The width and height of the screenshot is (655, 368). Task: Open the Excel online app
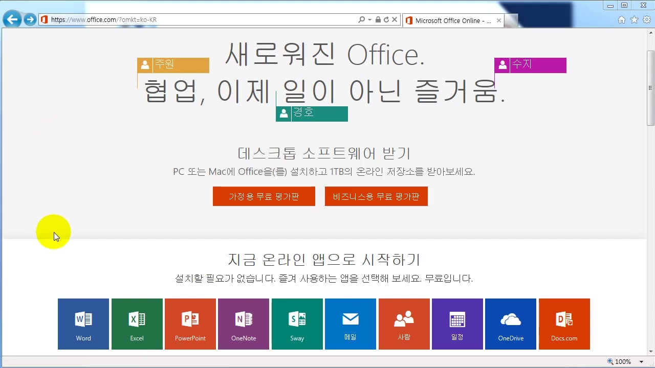point(137,324)
